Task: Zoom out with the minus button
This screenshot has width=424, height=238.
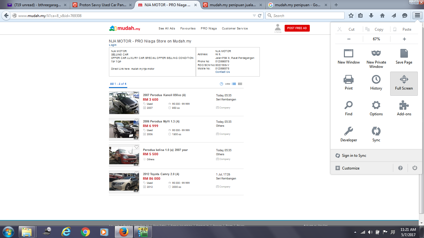Action: click(349, 39)
